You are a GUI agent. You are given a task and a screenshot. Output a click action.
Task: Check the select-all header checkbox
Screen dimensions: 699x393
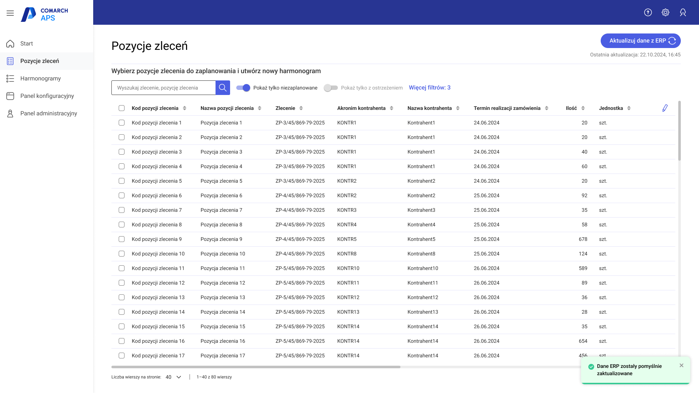tap(122, 108)
